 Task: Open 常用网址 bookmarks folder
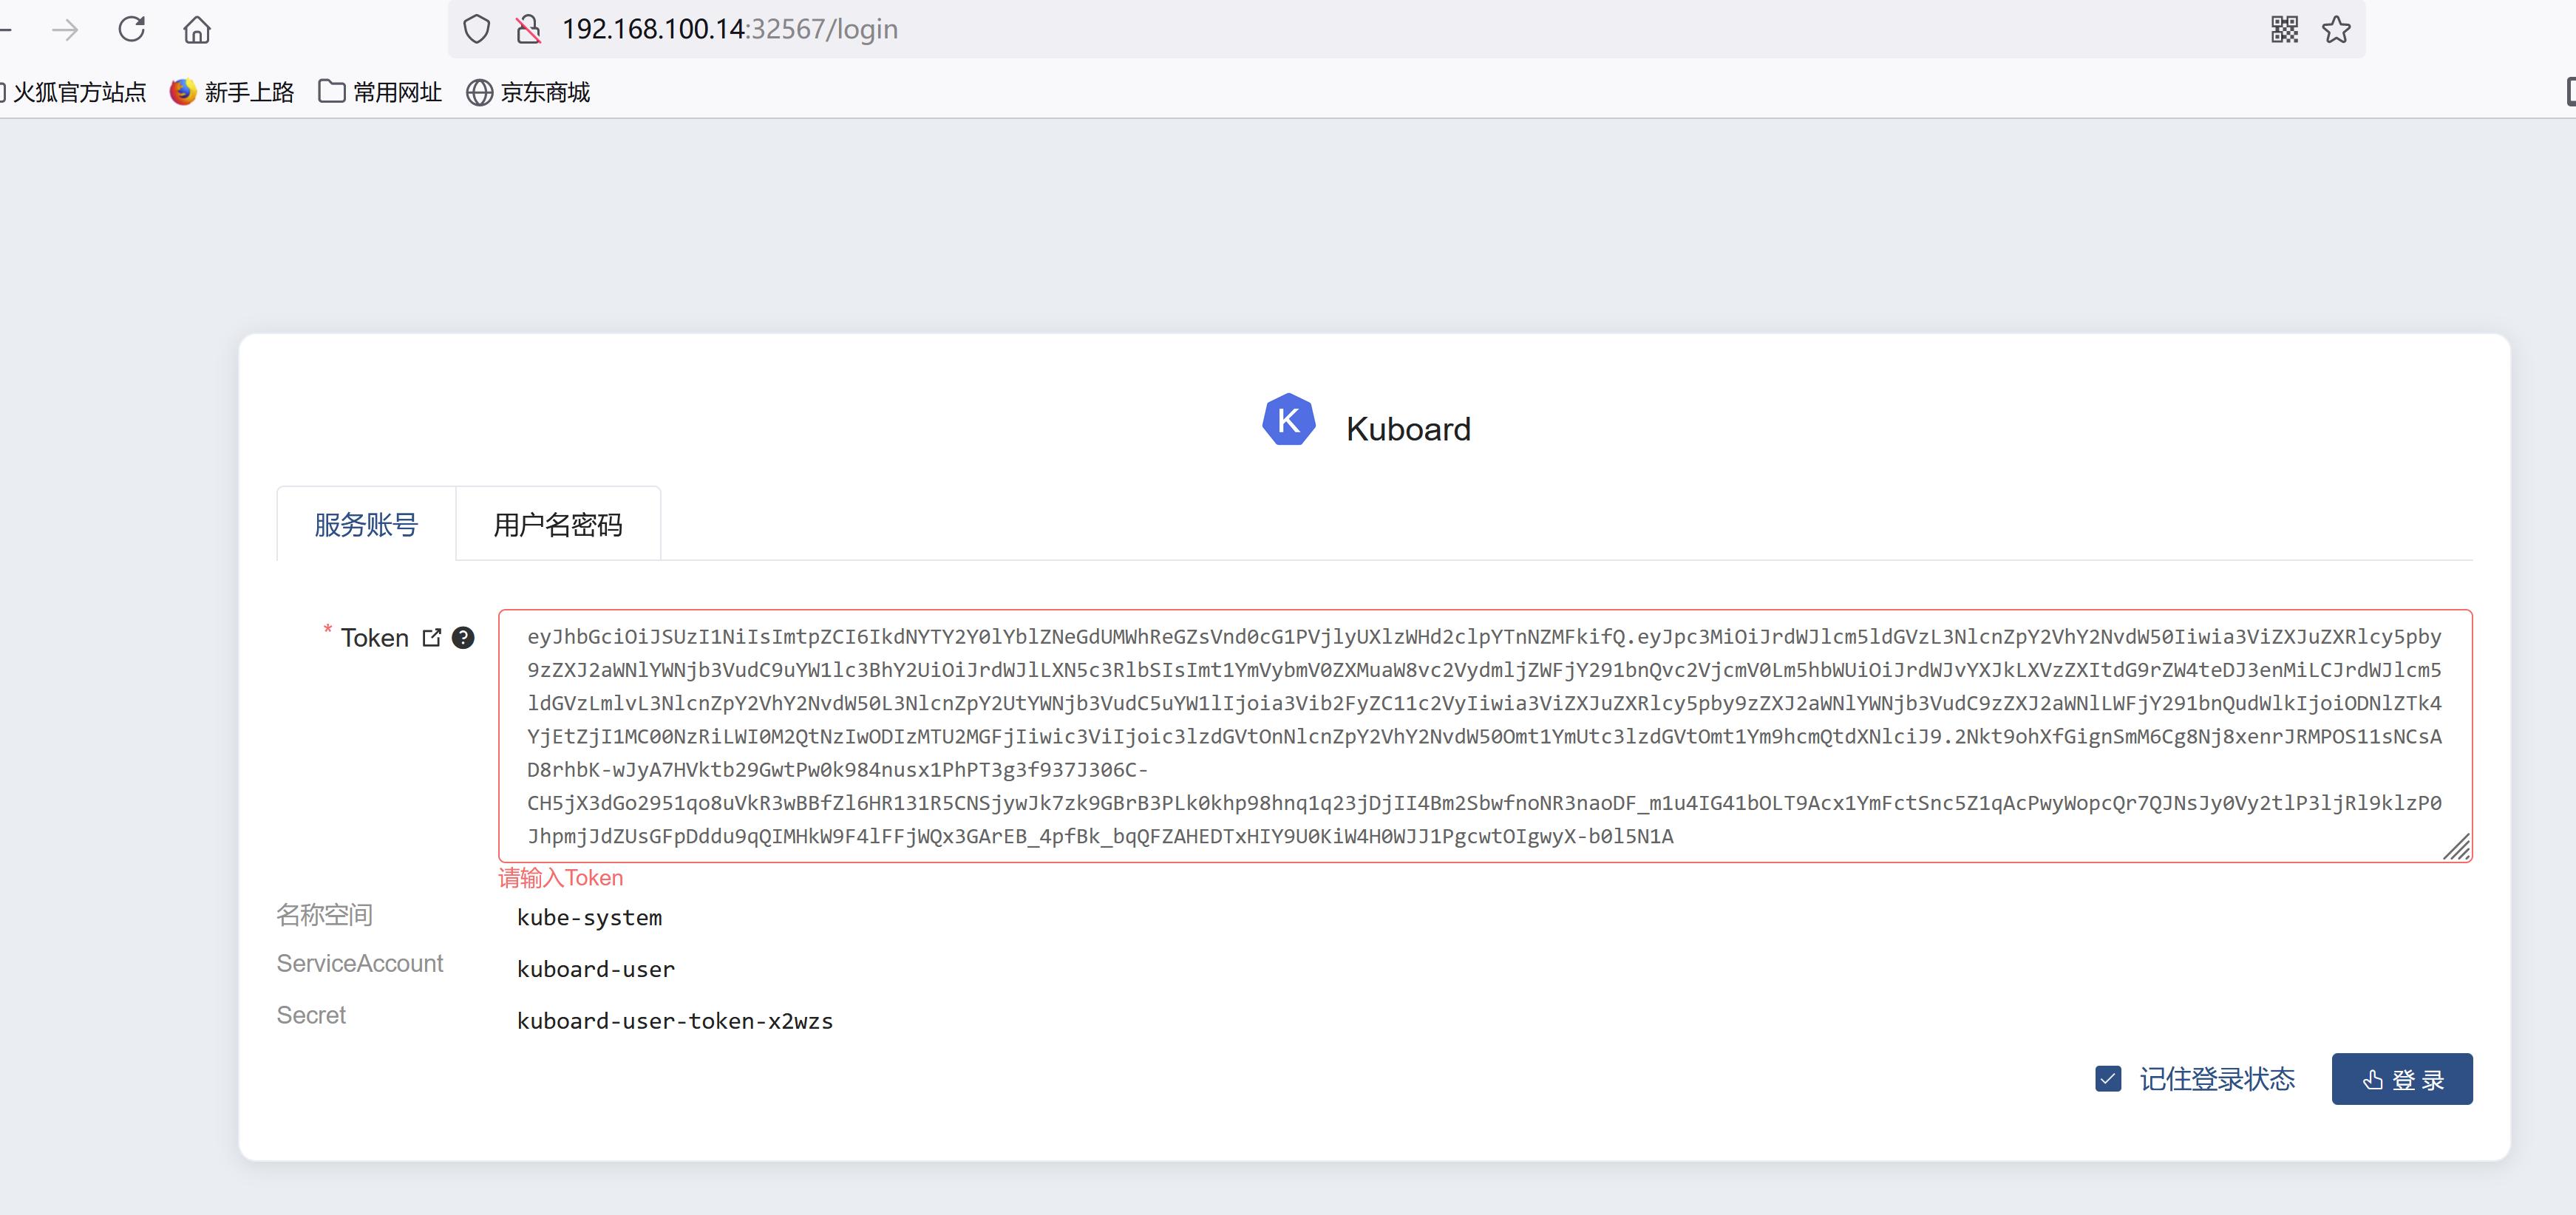pyautogui.click(x=380, y=92)
